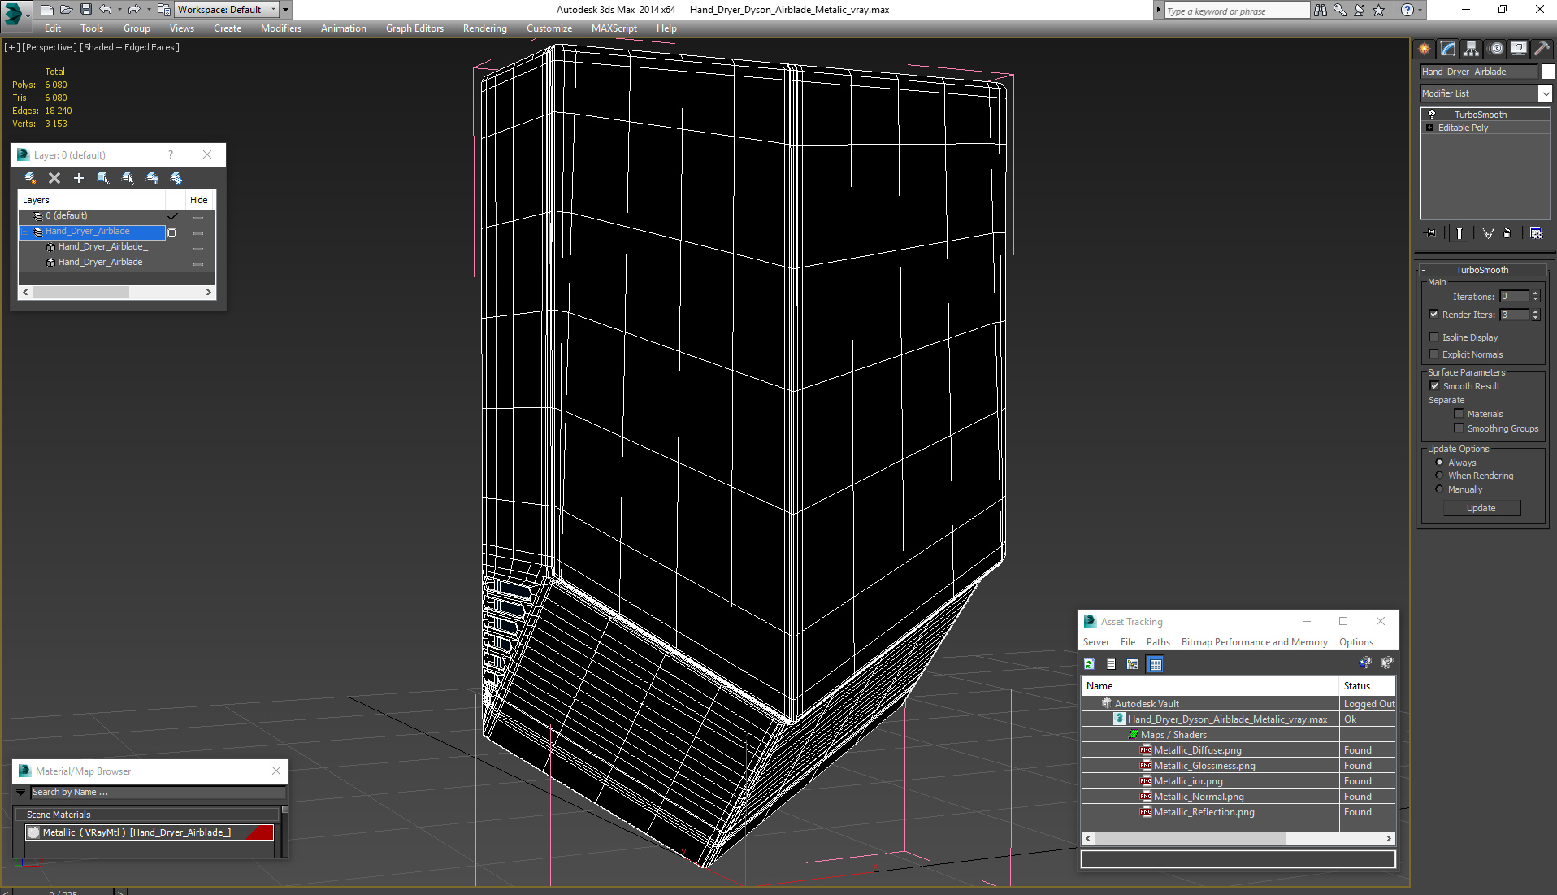
Task: Enable Isoline Display checkbox
Action: [1434, 337]
